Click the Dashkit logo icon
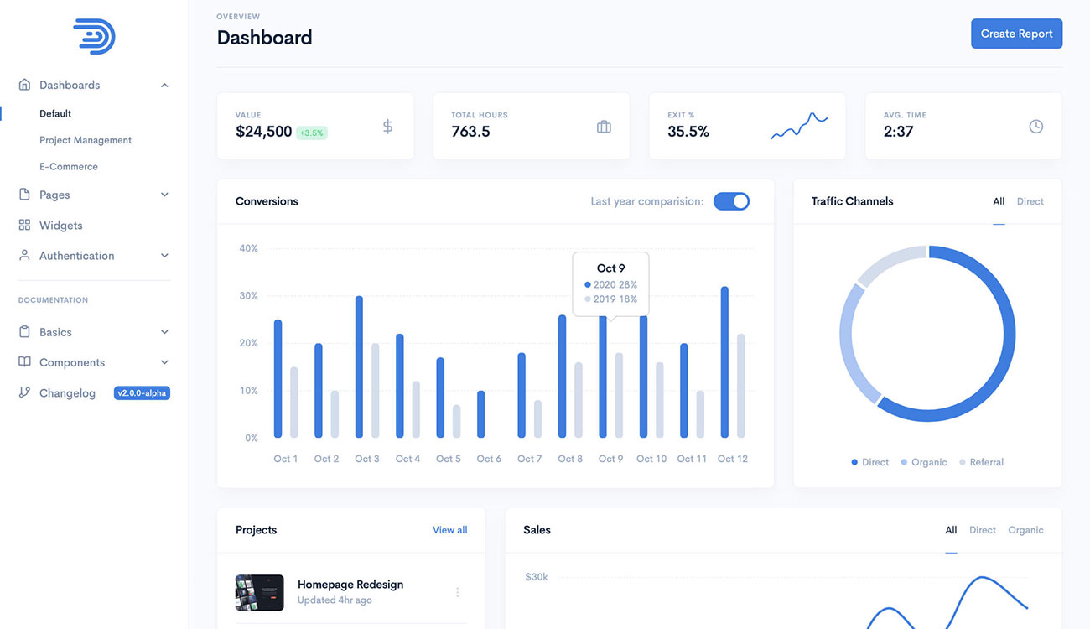This screenshot has height=629, width=1090. pyautogui.click(x=94, y=37)
